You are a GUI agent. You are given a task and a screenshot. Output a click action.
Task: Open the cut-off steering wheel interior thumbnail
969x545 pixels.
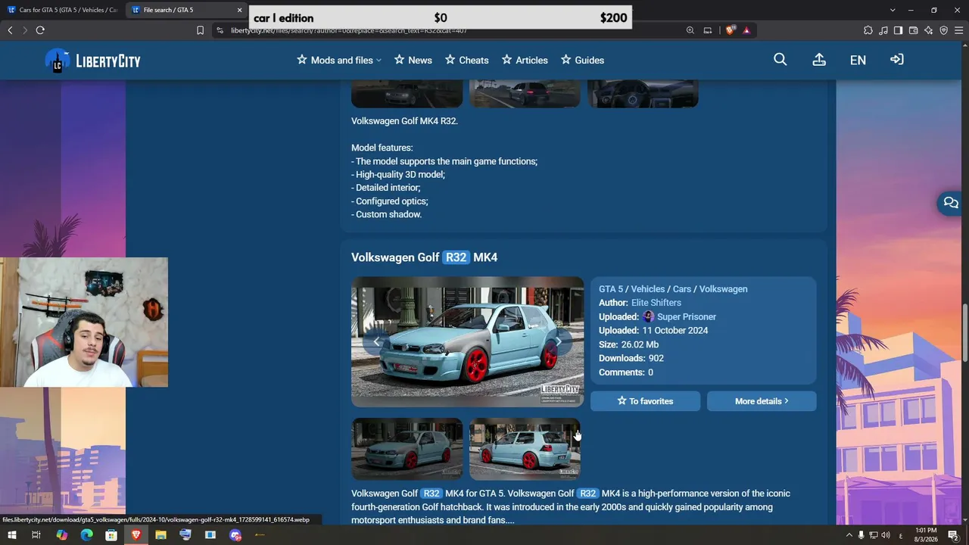[643, 94]
